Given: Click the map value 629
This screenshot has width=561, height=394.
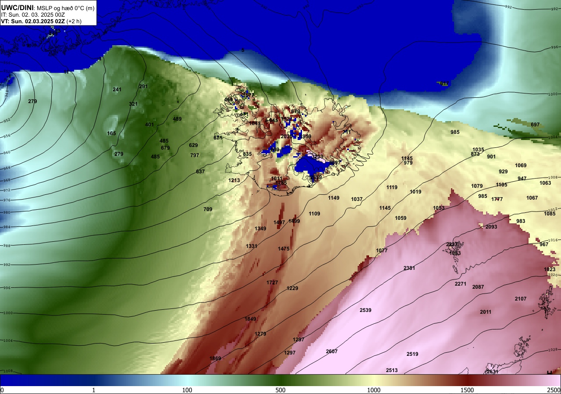Looking at the screenshot, I should pos(193,145).
